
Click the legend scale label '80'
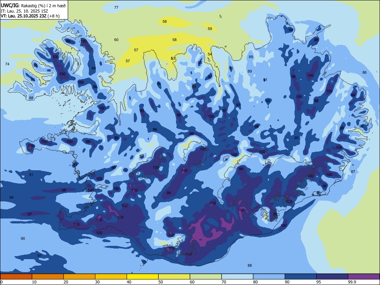[x=255, y=282]
